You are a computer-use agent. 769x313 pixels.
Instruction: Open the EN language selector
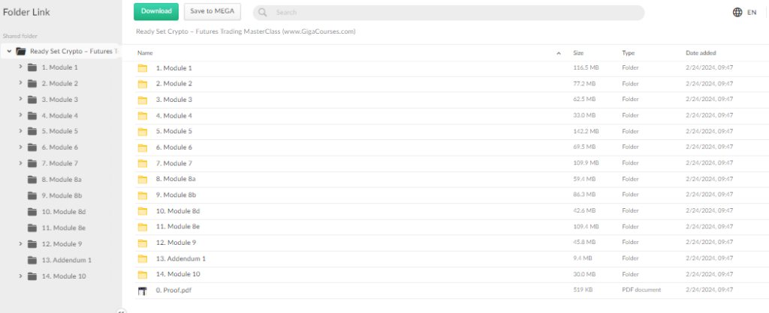(x=751, y=13)
